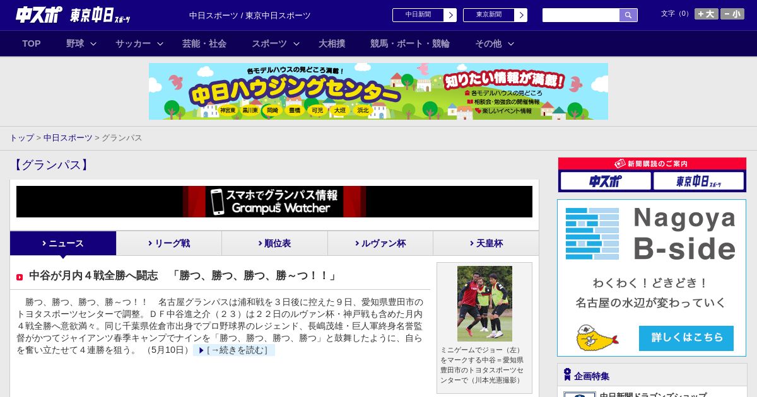Click the 【グランパス】 section heading
Screen dimensions: 757x397
coord(51,165)
